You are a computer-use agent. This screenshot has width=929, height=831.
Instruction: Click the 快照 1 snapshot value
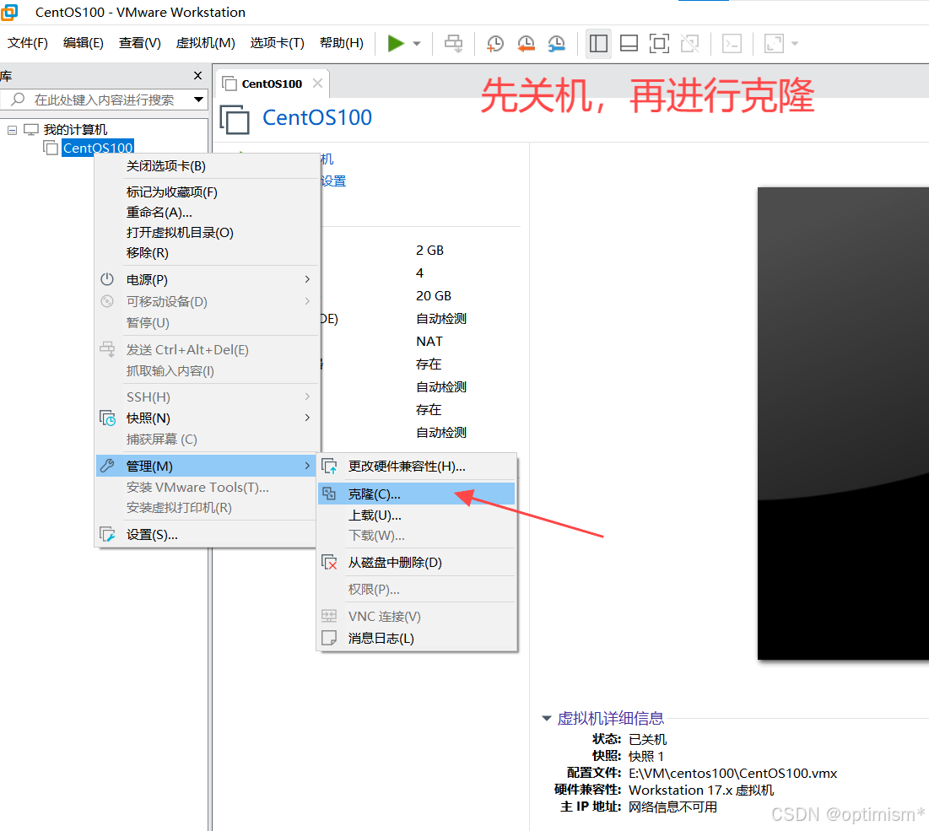pos(646,757)
